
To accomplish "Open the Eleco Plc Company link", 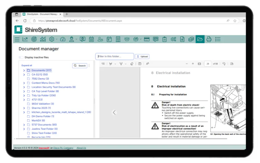I will (63, 148).
